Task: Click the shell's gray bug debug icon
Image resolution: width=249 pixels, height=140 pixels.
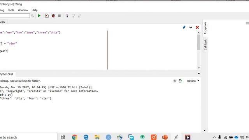Action: pos(175,81)
